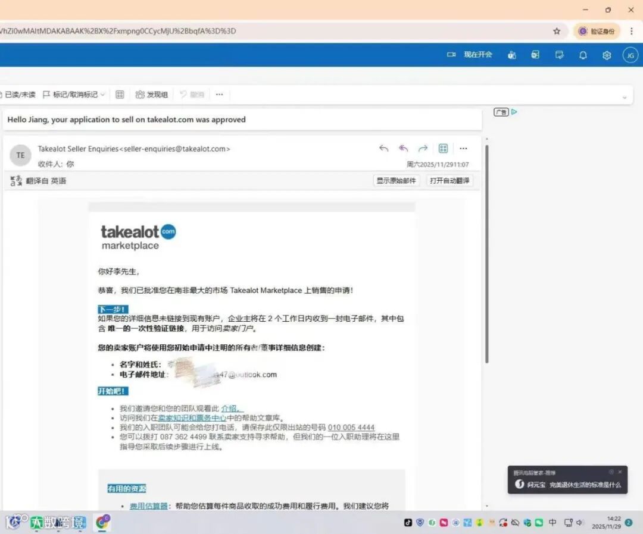The height and width of the screenshot is (534, 643).
Task: Click the email subject line text
Action: click(126, 120)
